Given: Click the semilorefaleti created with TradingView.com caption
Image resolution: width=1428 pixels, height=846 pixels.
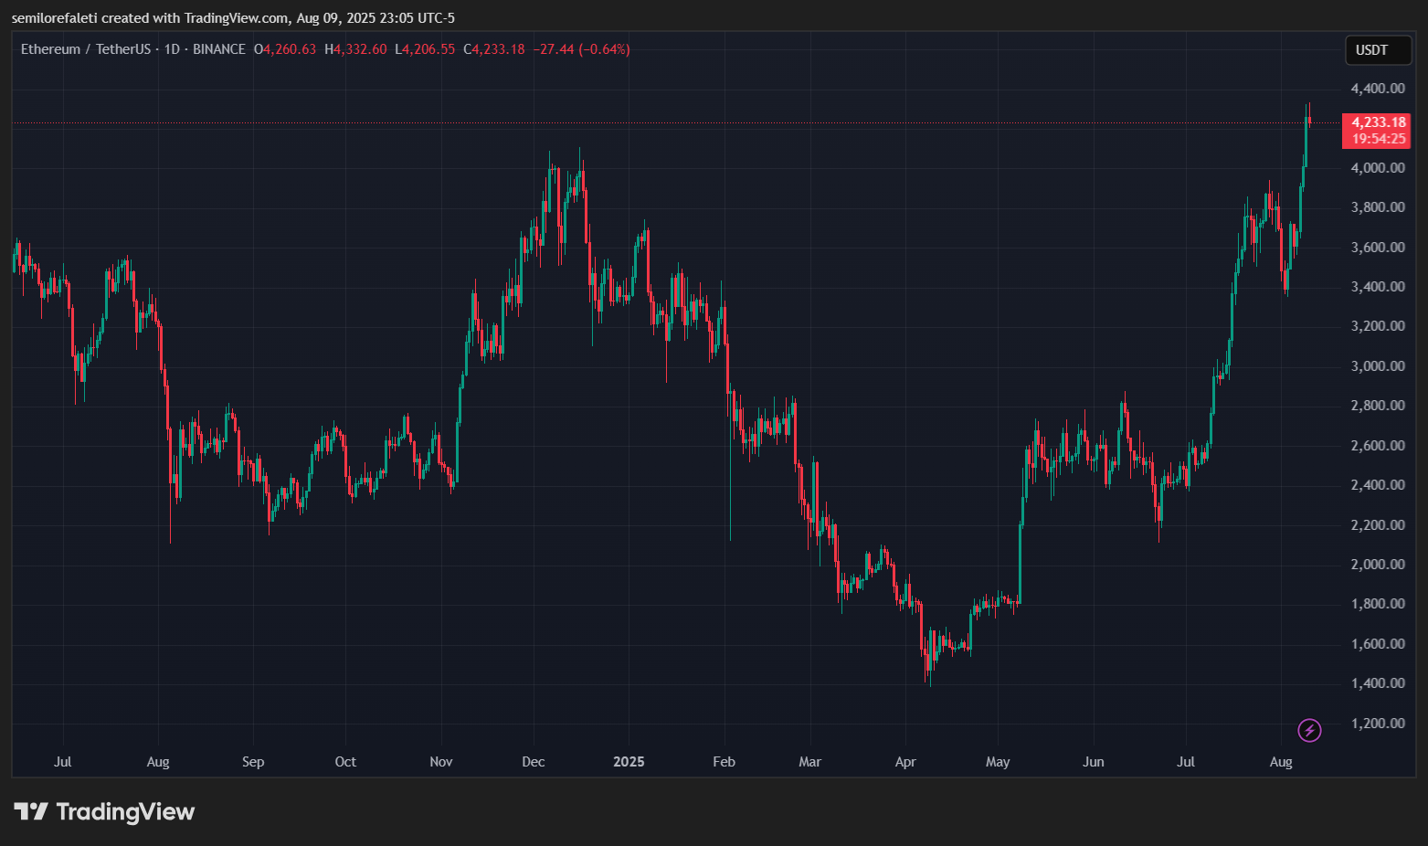Looking at the screenshot, I should pyautogui.click(x=151, y=18).
